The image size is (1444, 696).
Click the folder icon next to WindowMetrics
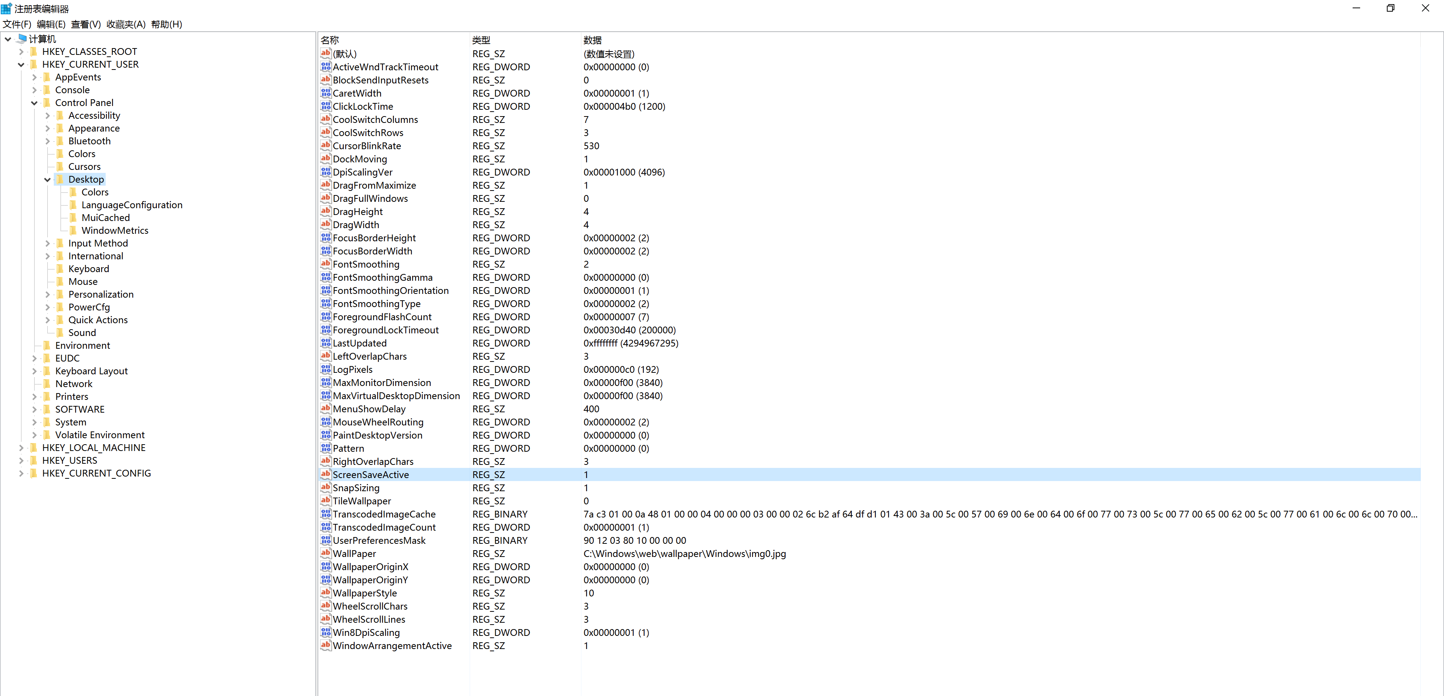pyautogui.click(x=73, y=230)
